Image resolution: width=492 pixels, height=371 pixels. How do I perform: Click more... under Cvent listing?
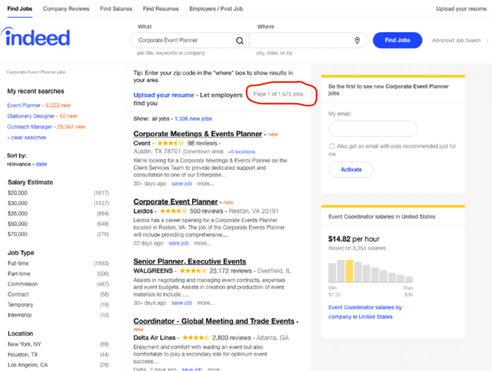205,183
